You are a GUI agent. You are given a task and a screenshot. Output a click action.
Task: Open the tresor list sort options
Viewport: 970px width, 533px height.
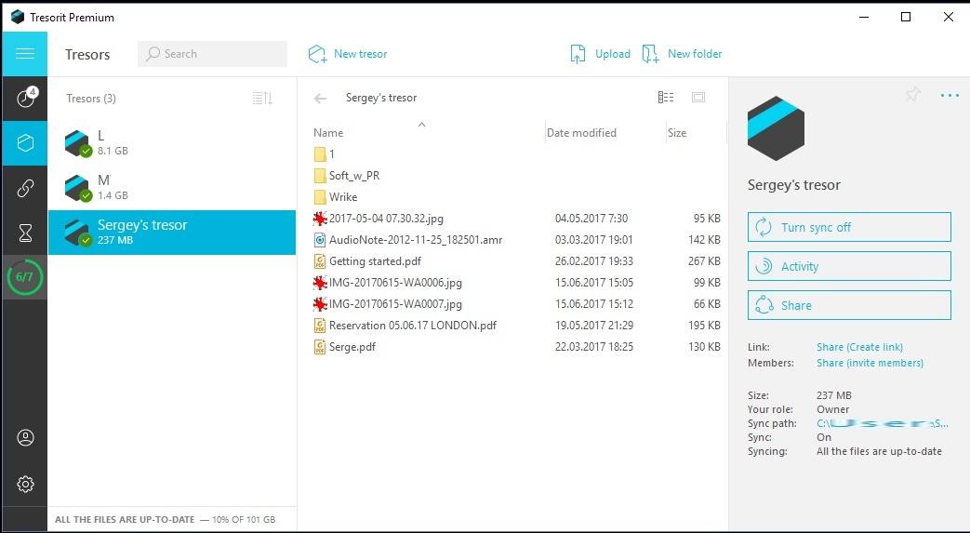[x=262, y=98]
